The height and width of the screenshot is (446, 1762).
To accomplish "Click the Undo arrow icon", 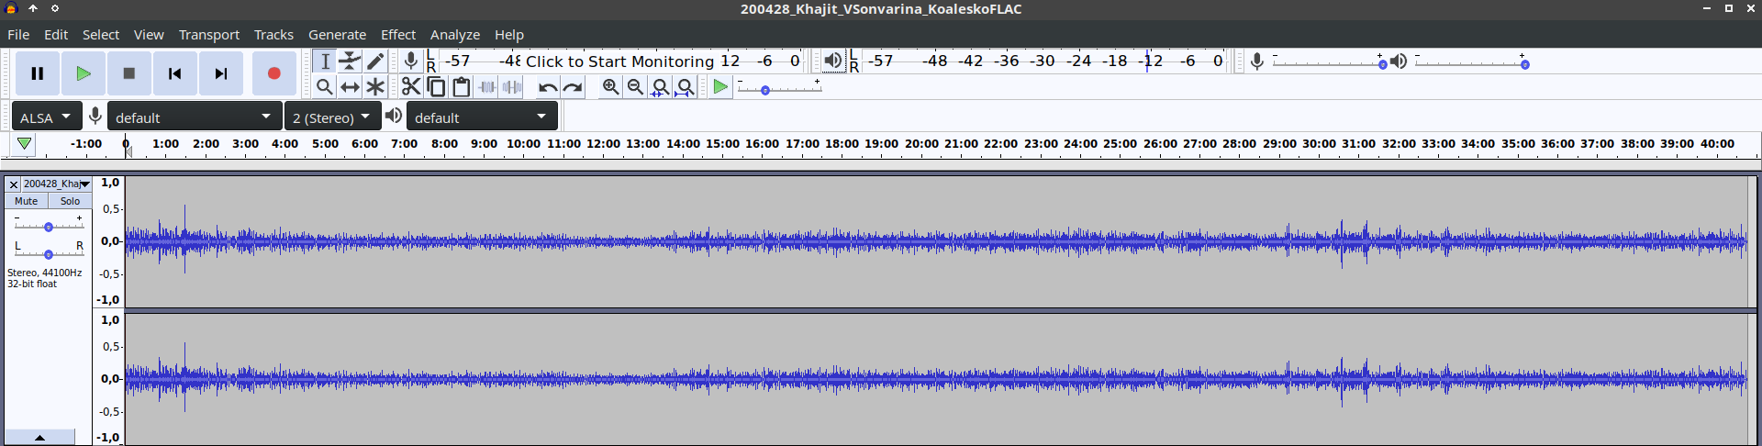I will pyautogui.click(x=547, y=87).
